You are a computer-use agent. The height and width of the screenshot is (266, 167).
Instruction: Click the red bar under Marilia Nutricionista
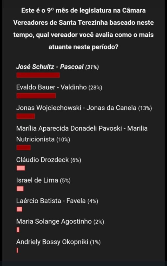tap(23, 148)
